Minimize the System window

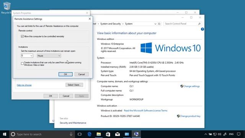pyautogui.click(x=182, y=18)
